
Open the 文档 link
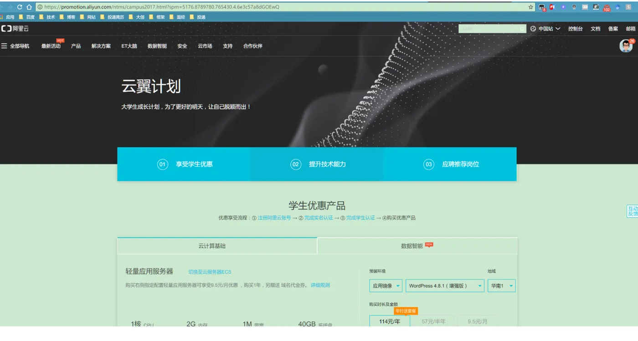(596, 29)
